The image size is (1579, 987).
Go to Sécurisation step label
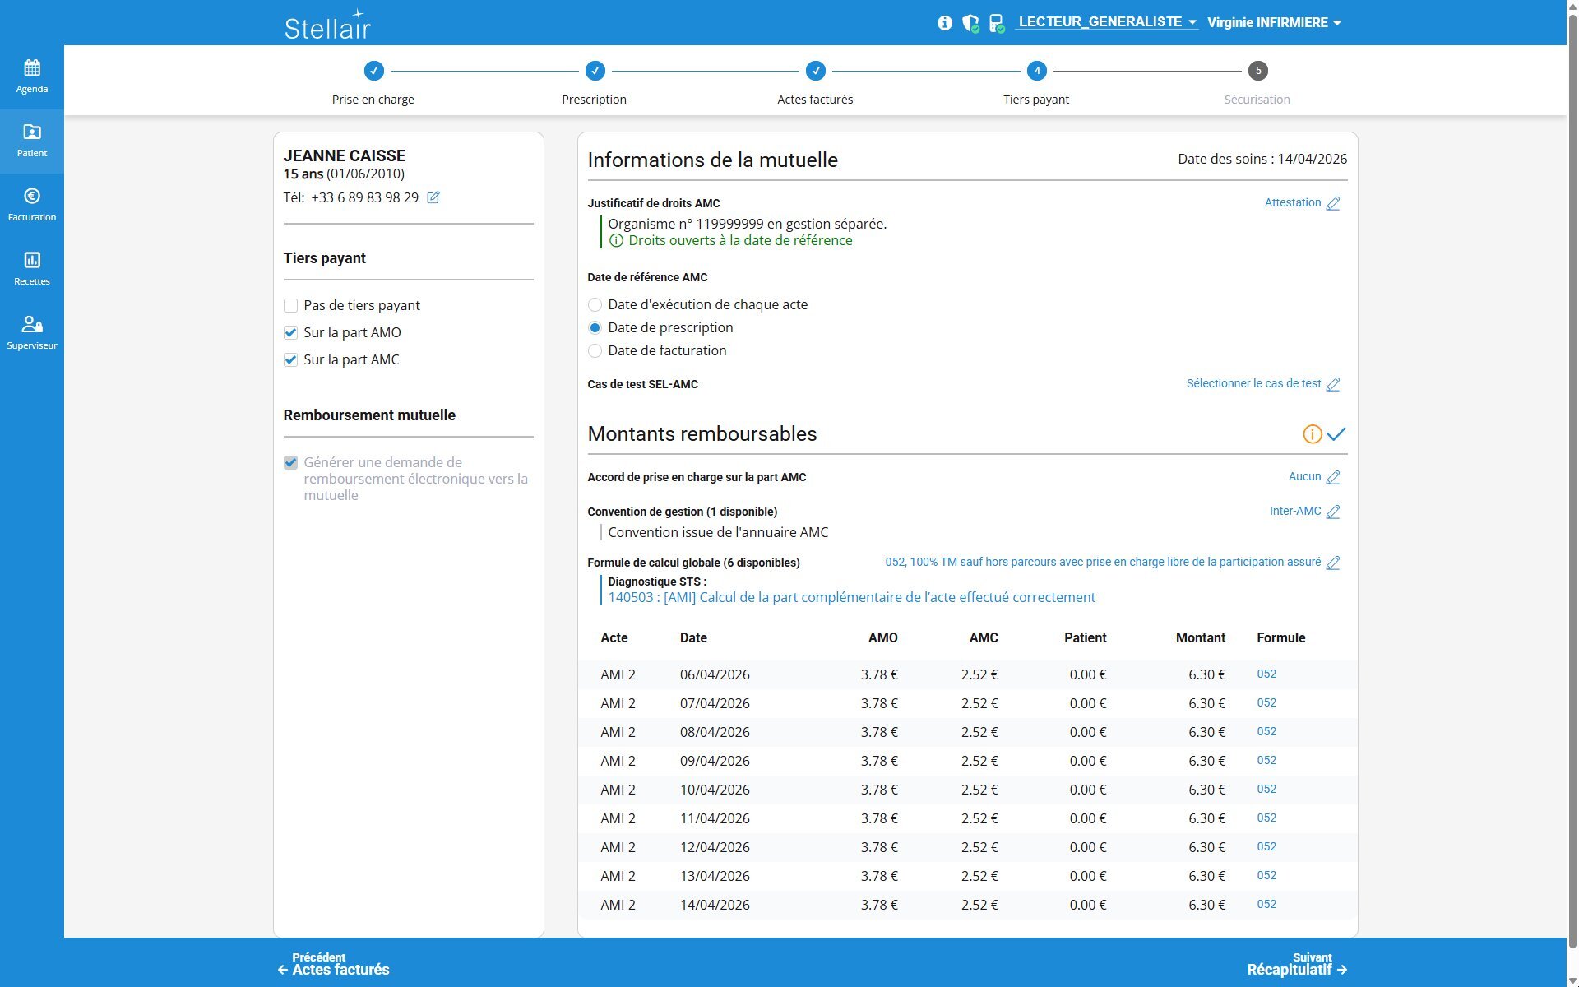click(x=1257, y=100)
